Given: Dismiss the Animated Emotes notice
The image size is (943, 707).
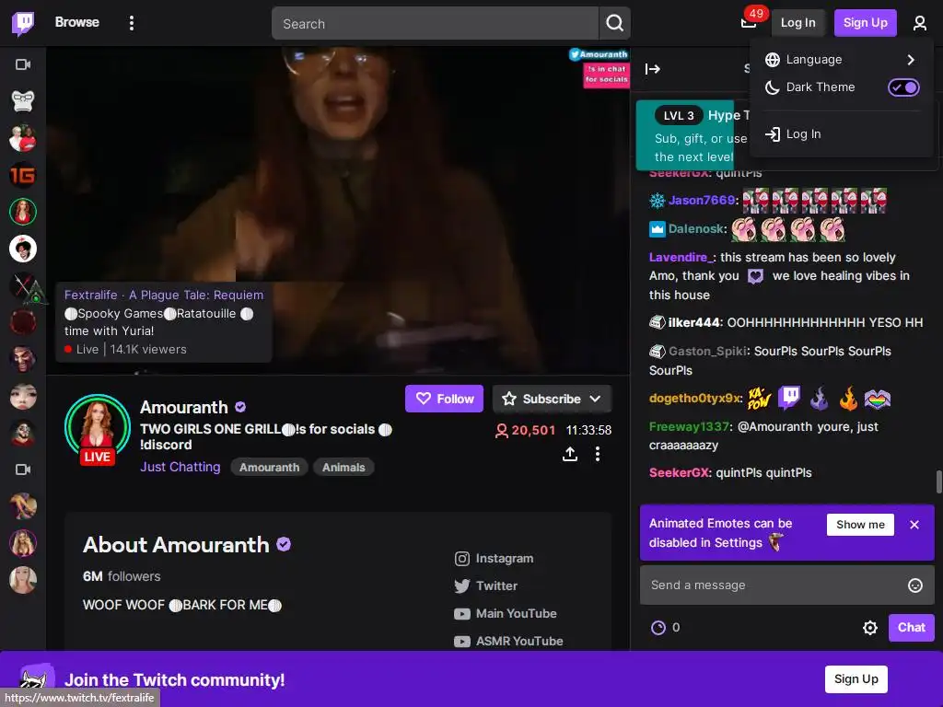Looking at the screenshot, I should pyautogui.click(x=914, y=525).
